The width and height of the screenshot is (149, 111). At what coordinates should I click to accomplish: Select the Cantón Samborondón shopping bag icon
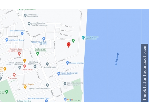coord(59,74)
